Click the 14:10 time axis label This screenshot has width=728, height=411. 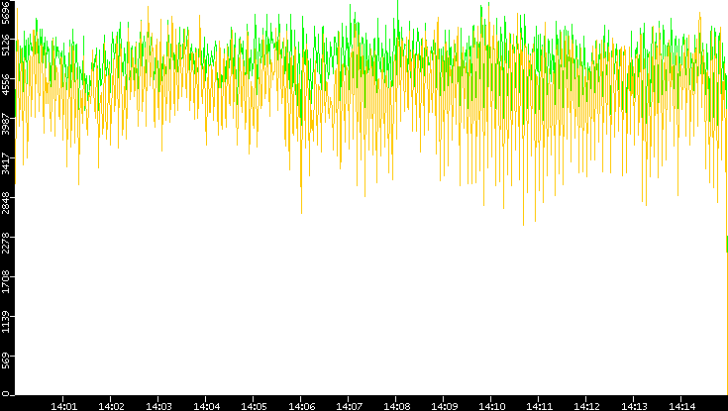click(x=491, y=406)
